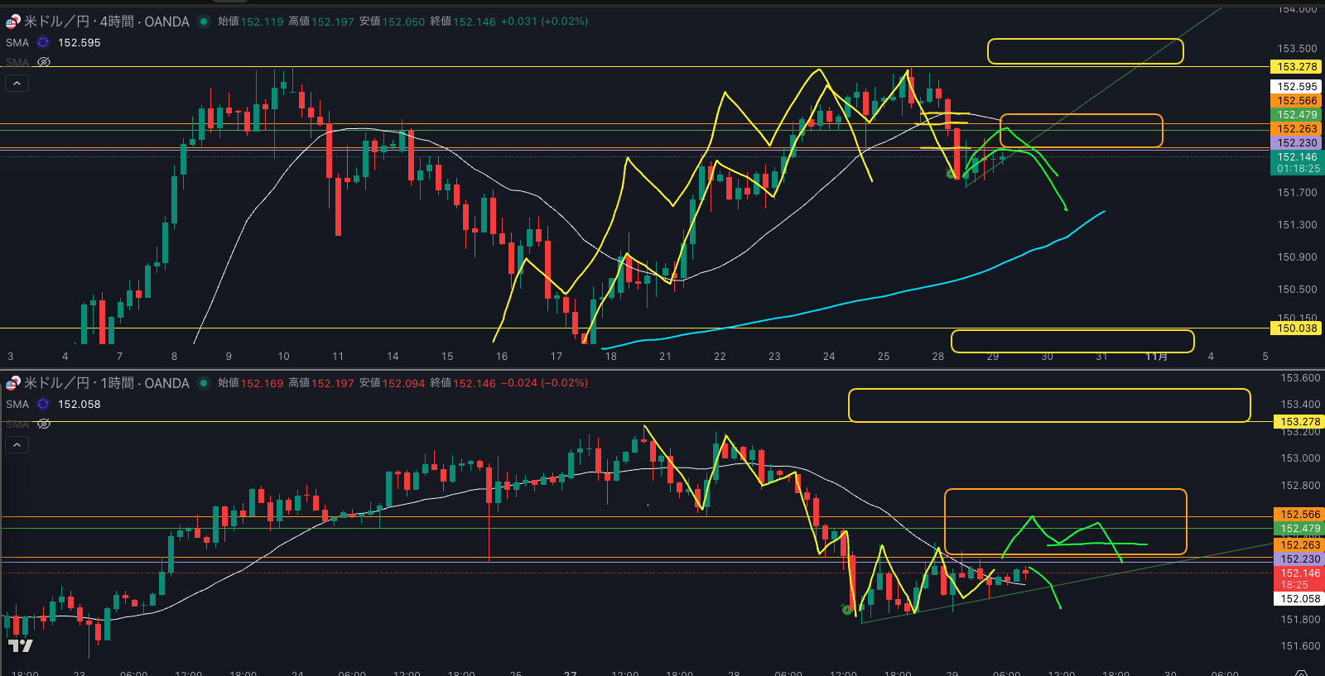Click purple SMA refresh icon on lower chart

click(43, 404)
